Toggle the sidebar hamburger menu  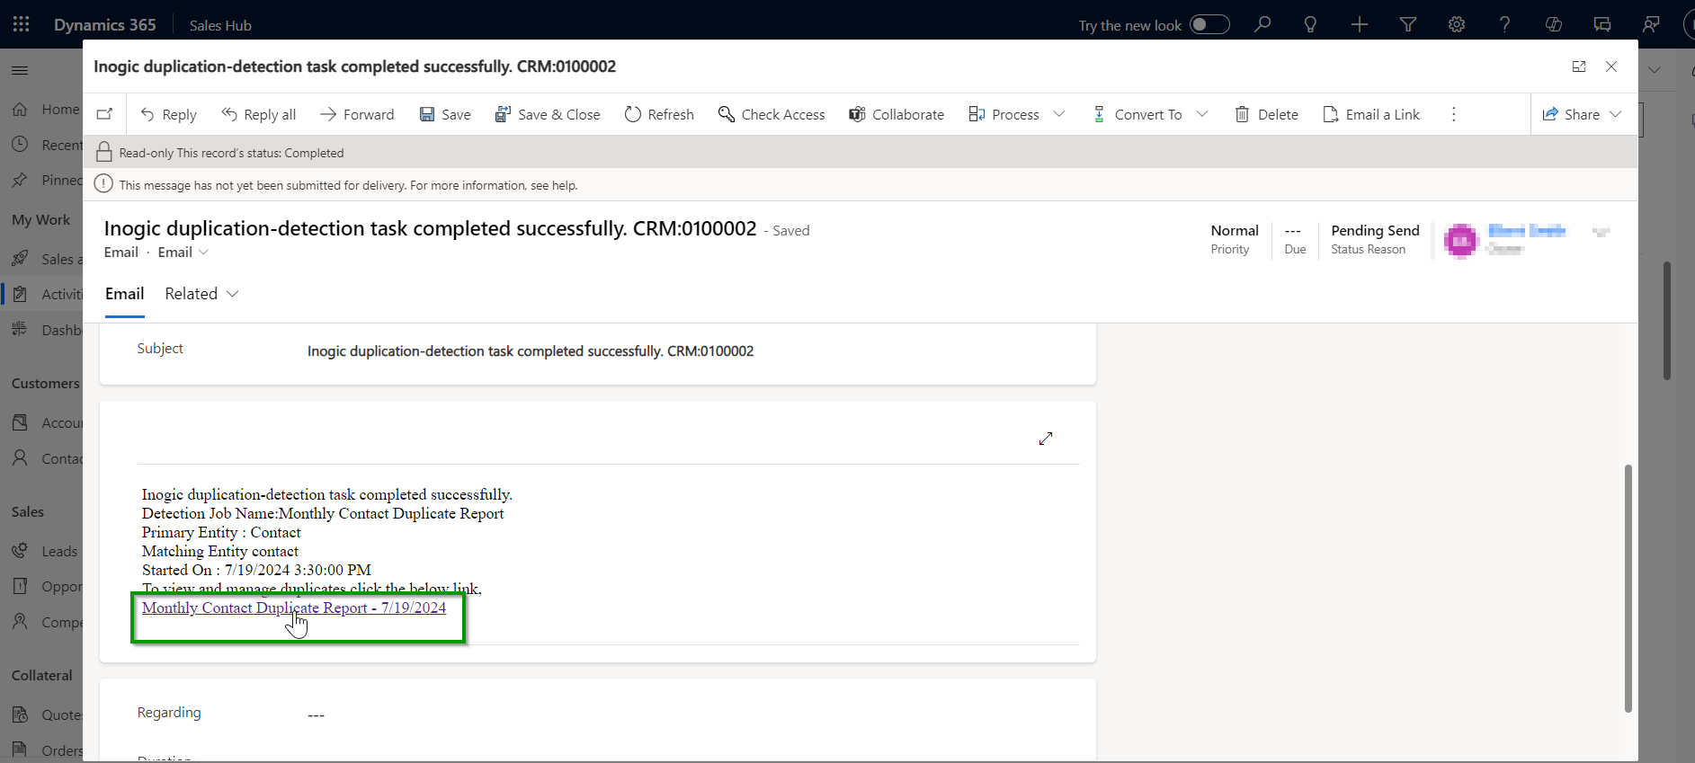pos(20,70)
